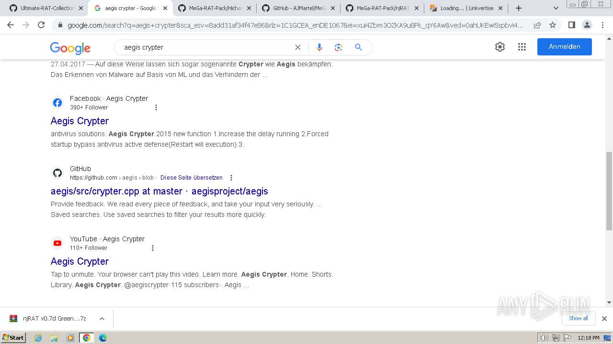This screenshot has width=613, height=344.
Task: Clear the search query with X
Action: (298, 47)
